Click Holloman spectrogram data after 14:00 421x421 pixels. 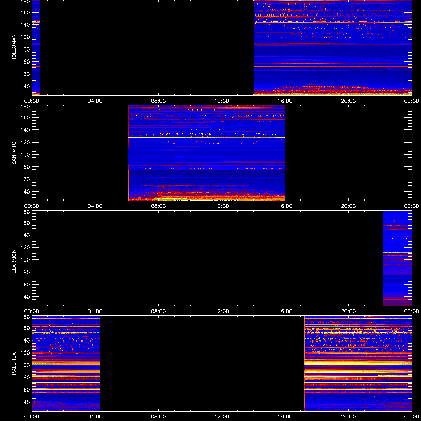[x=333, y=47]
